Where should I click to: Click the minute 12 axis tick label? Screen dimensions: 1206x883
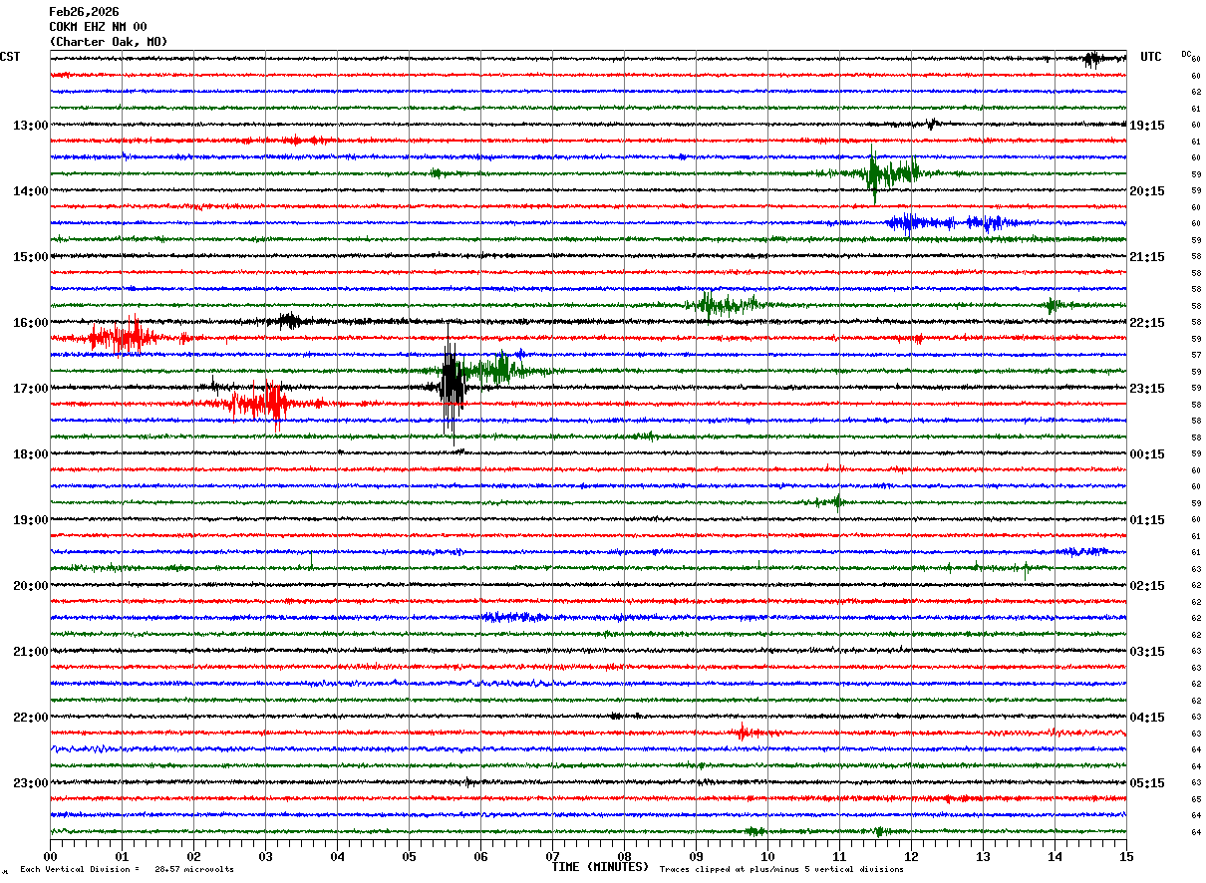911,856
